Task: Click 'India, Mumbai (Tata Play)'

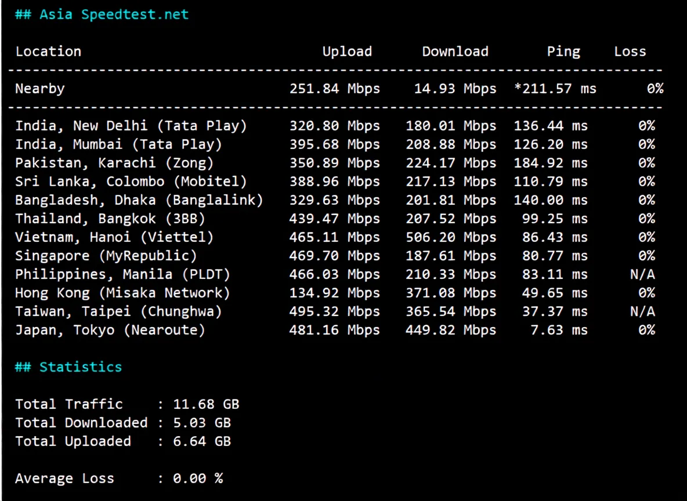Action: click(119, 144)
